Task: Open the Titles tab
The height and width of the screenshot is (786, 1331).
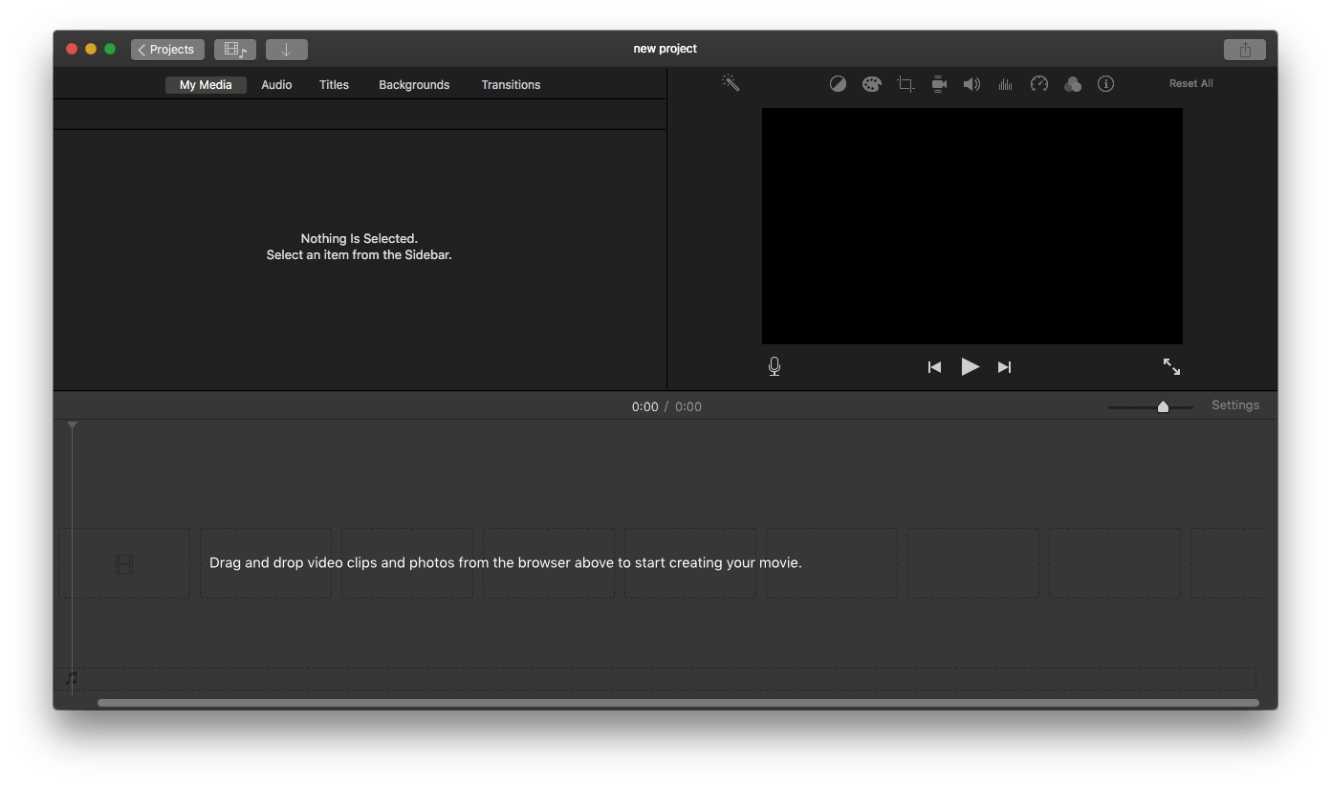Action: [334, 85]
